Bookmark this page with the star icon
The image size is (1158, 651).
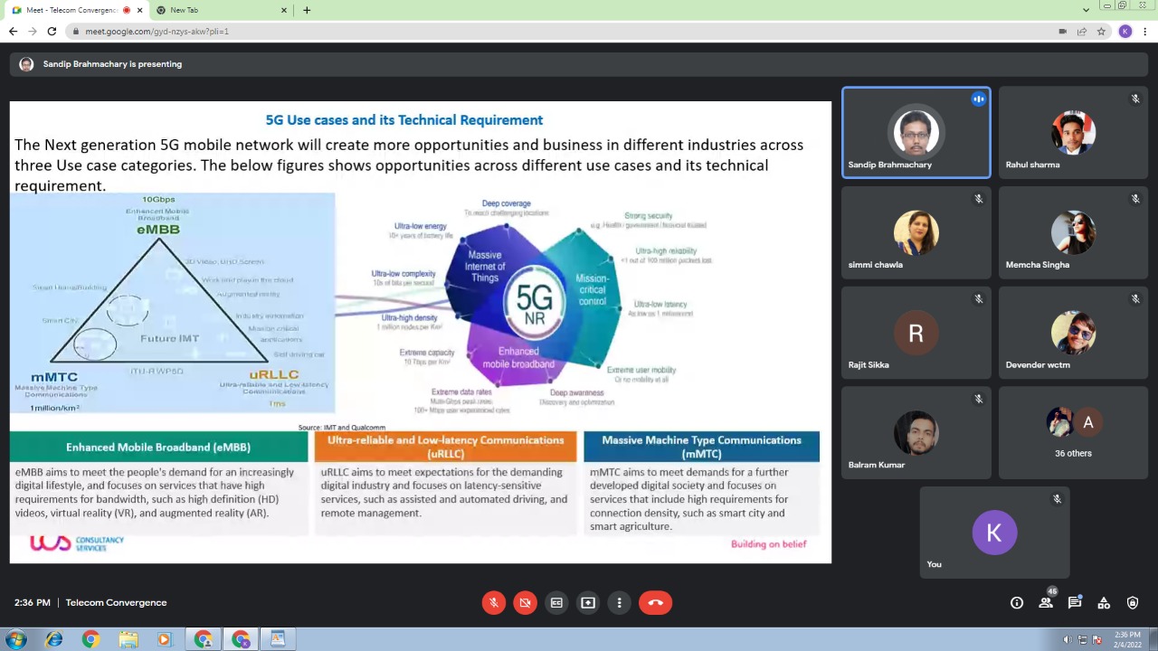(x=1101, y=32)
